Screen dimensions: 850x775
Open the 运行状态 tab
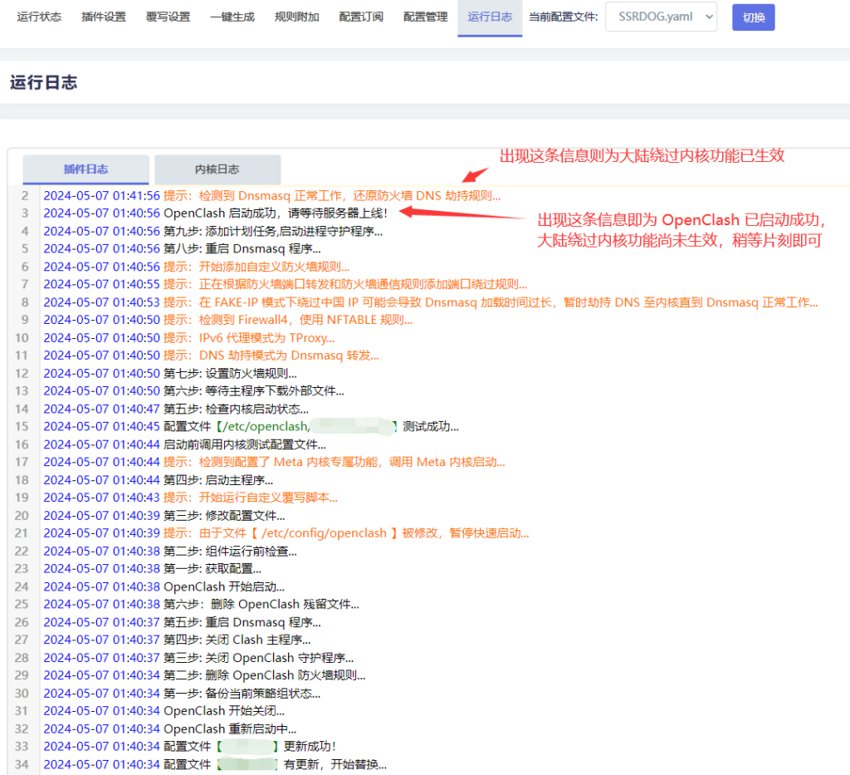(39, 17)
